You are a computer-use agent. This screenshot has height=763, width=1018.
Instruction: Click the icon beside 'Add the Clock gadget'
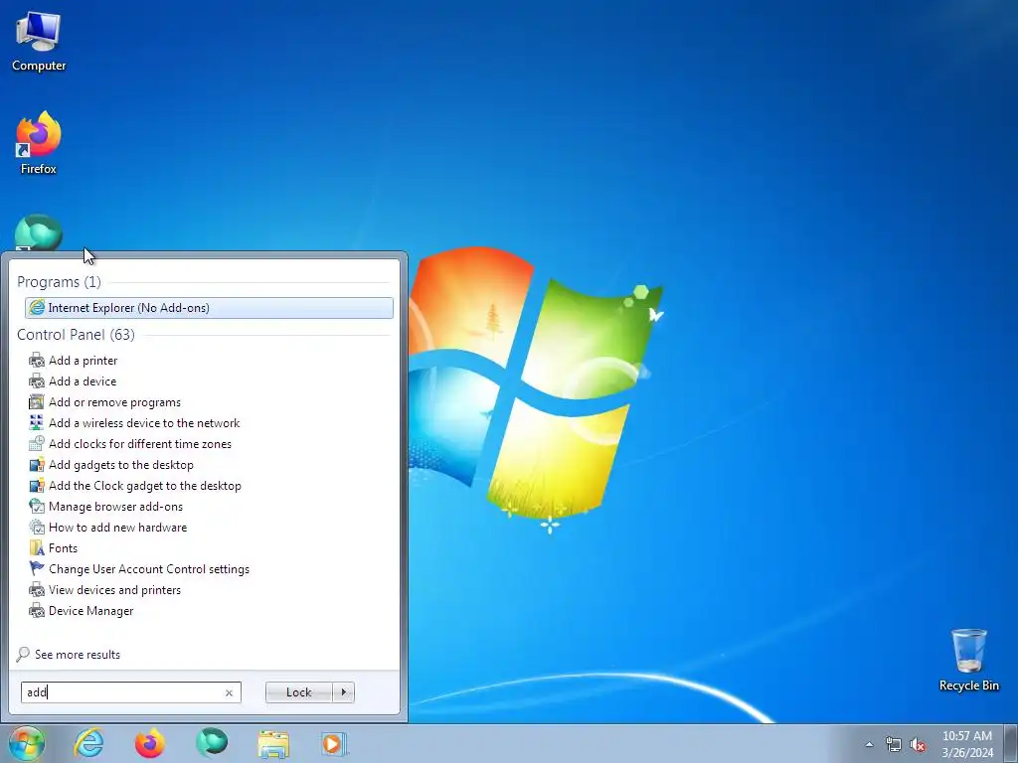pyautogui.click(x=37, y=485)
